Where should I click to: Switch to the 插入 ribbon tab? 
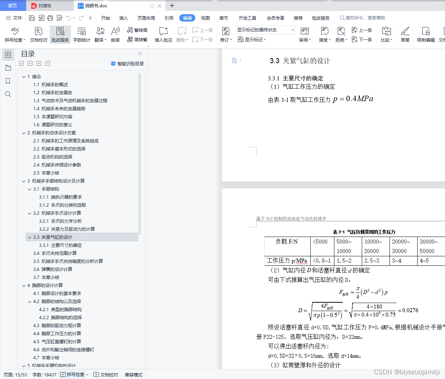pos(124,18)
